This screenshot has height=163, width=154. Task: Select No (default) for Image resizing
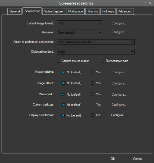(63, 72)
